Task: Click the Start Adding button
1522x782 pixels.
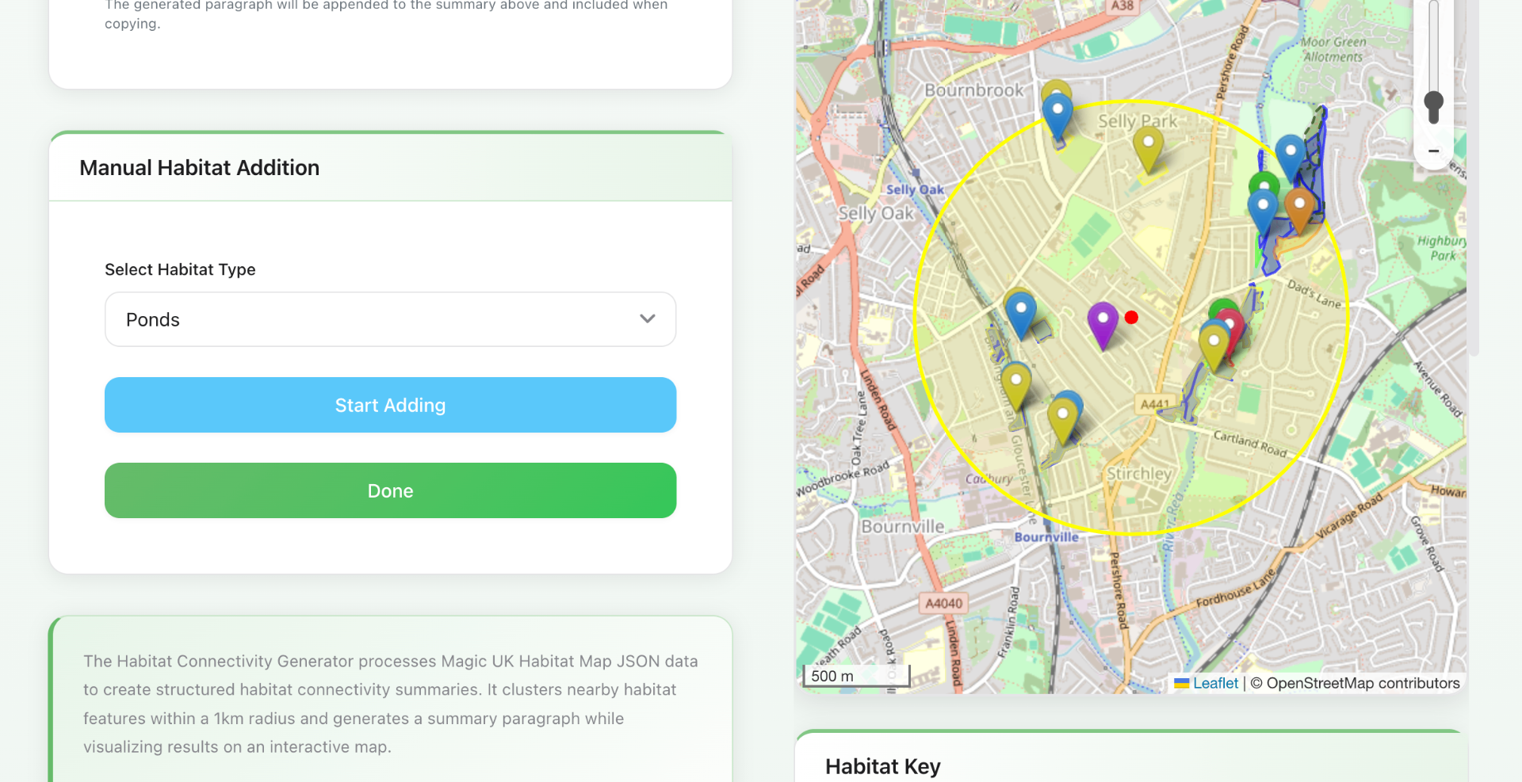Action: click(390, 405)
